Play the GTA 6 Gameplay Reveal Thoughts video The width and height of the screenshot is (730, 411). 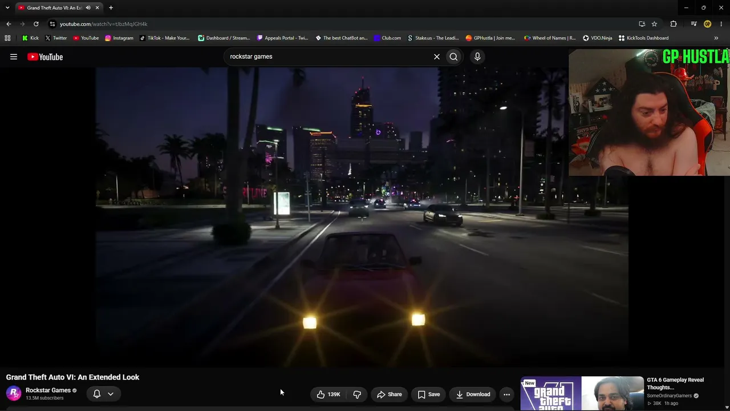pyautogui.click(x=675, y=384)
